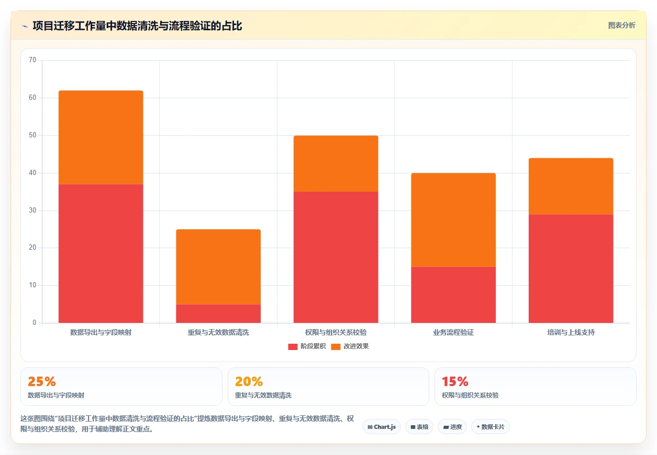Click the description paragraph starting 这张图围绕

(x=188, y=424)
